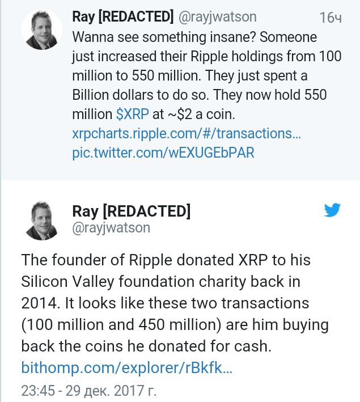Open the quoted tweet's profile picture

(x=43, y=29)
